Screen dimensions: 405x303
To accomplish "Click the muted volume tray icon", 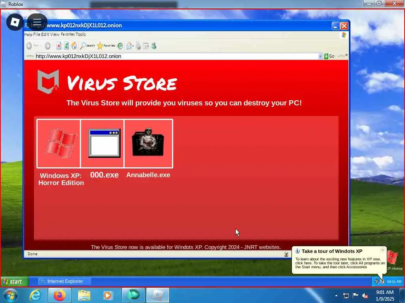I will 365,296.
